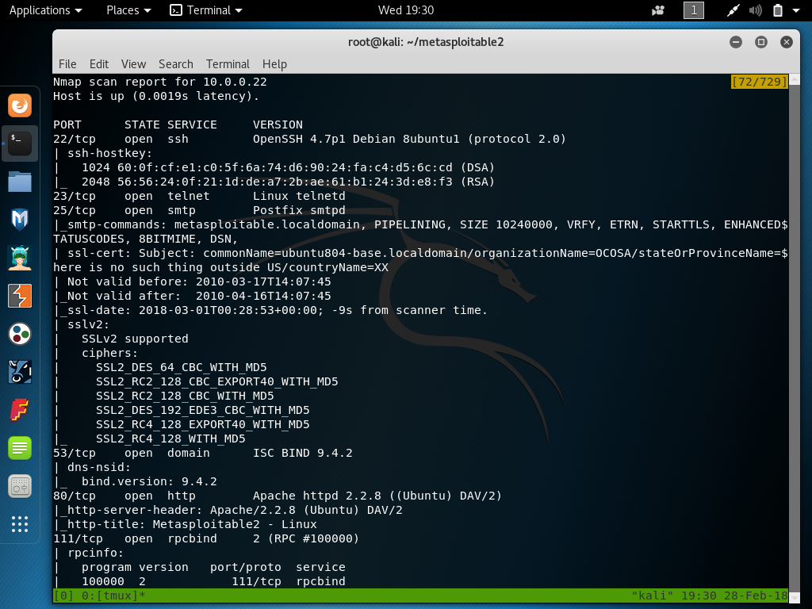
Task: Click the orange lightning bolt dock icon
Action: point(18,296)
